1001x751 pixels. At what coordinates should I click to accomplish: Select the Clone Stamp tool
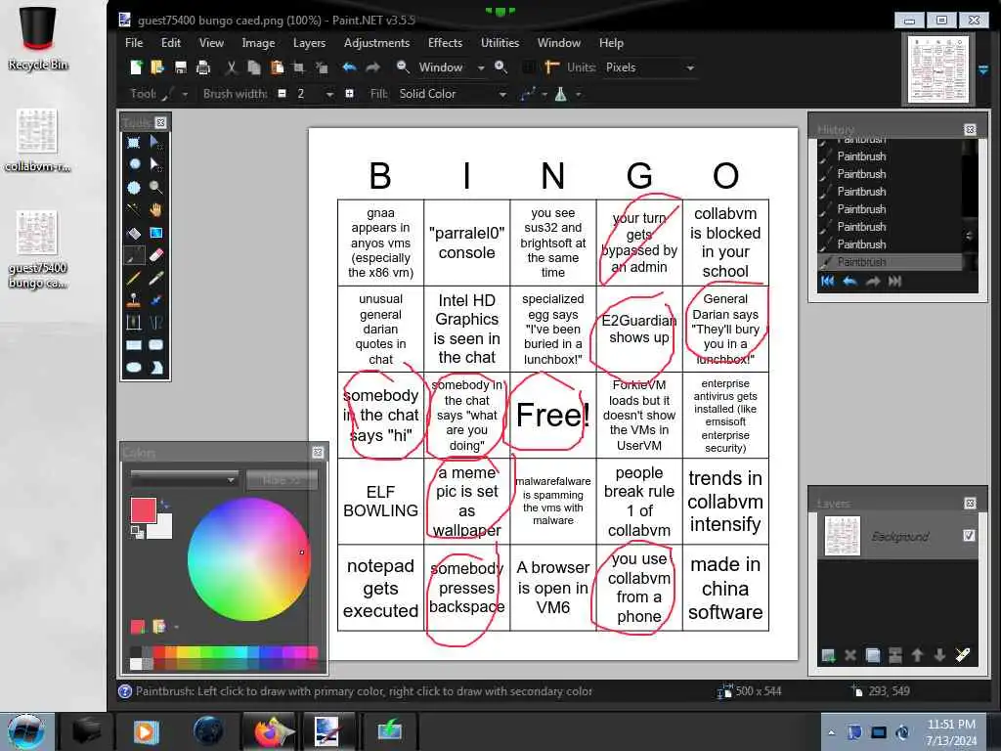[133, 300]
